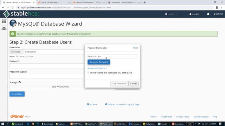Viewport: 225px width, 126px height.
Task: Click the cPanel footer logo
Action: coord(17,116)
